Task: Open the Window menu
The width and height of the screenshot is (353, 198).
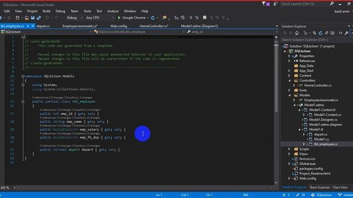Action: point(130,11)
